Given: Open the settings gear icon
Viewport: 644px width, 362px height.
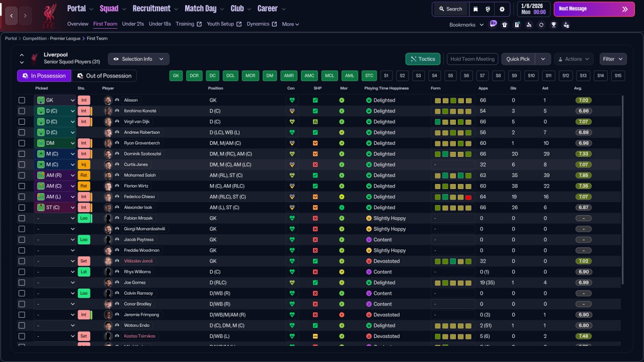Looking at the screenshot, I should 502,9.
